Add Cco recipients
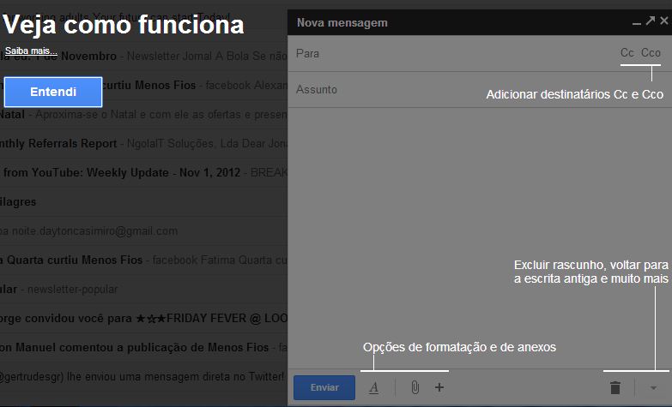Viewport: 672px width, 407px height. coord(651,53)
